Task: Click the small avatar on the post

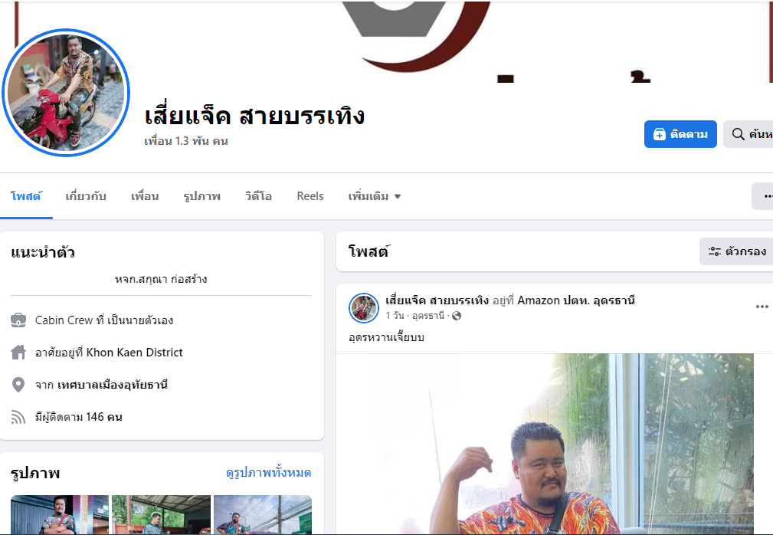Action: tap(364, 307)
